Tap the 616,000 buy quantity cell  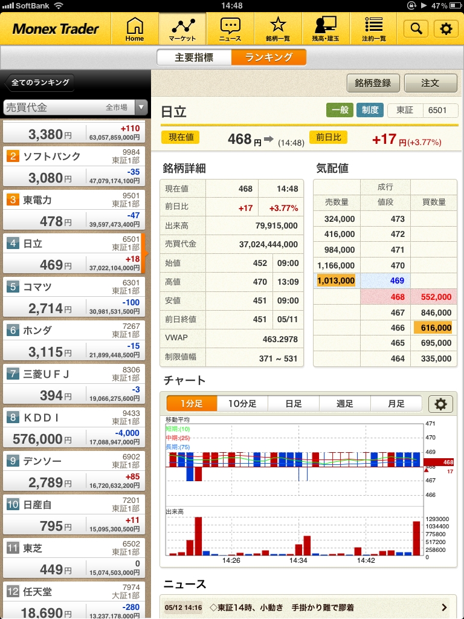[433, 328]
